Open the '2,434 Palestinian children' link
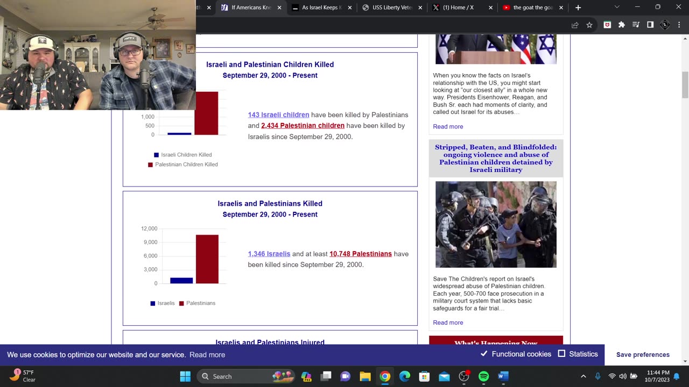The image size is (689, 387). (303, 125)
